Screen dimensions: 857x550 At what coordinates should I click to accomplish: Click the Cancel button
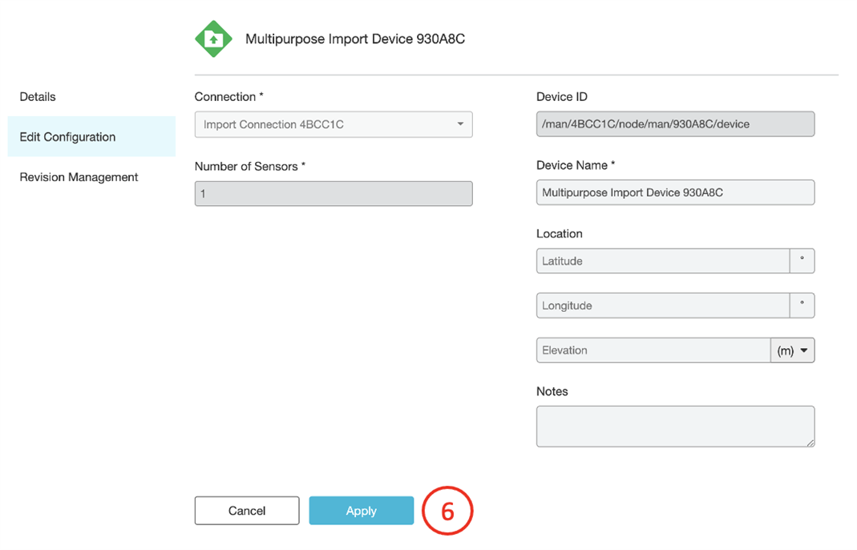point(246,511)
